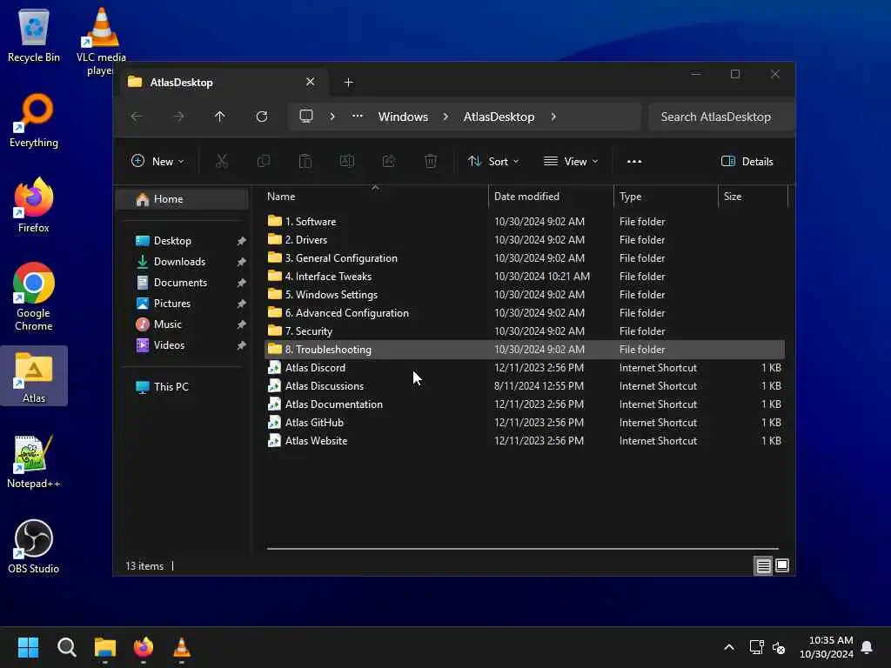Click the PC monitor icon in address bar
This screenshot has height=668, width=891.
306,117
